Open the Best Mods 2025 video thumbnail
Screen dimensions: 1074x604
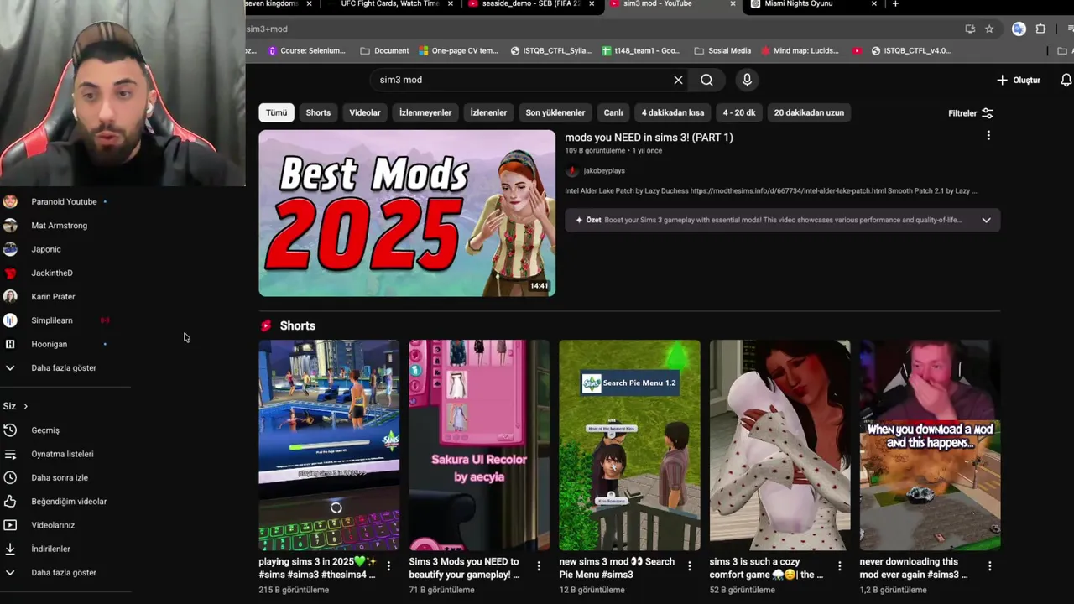[x=407, y=213]
